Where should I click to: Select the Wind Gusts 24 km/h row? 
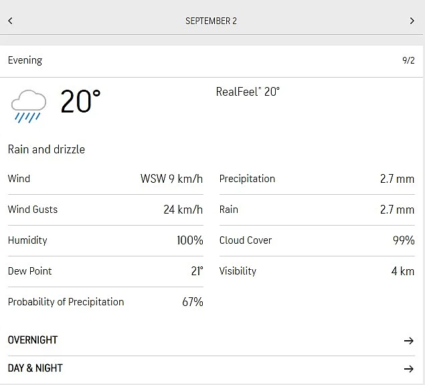click(x=106, y=210)
